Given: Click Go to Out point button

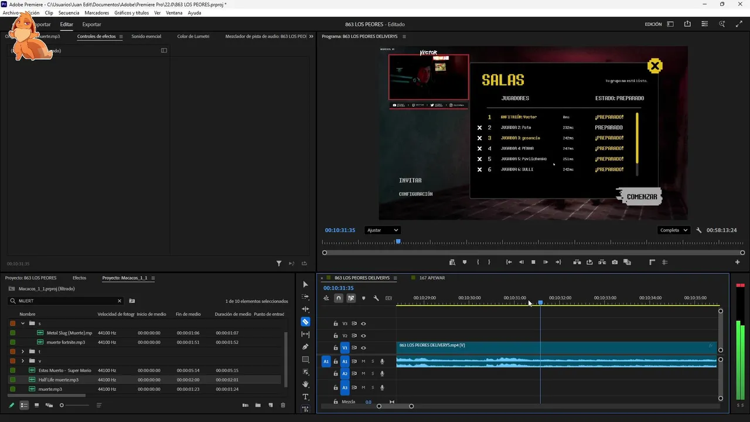Looking at the screenshot, I should (x=558, y=262).
